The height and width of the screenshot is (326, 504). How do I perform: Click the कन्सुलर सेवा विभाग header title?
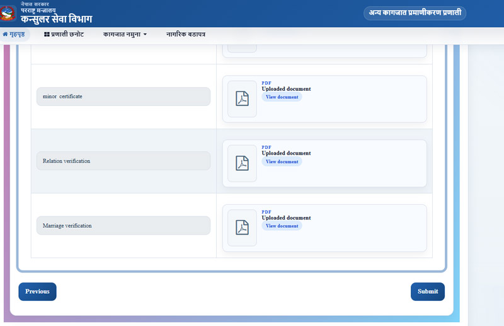pos(56,19)
